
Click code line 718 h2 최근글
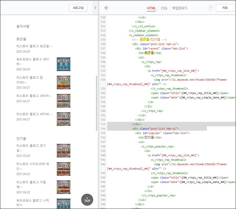[150, 53]
